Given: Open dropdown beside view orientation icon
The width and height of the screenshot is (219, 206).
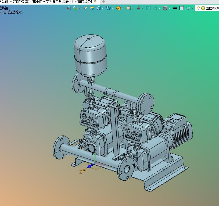Looking at the screenshot, I should pyautogui.click(x=113, y=8).
